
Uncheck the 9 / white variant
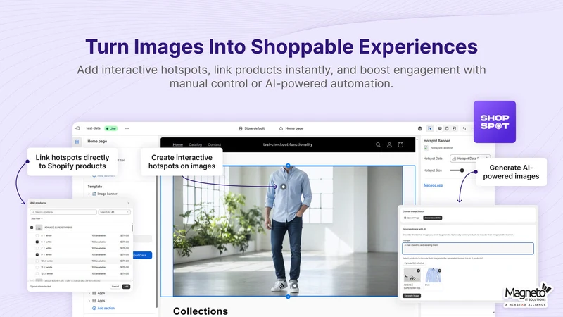pyautogui.click(x=37, y=254)
